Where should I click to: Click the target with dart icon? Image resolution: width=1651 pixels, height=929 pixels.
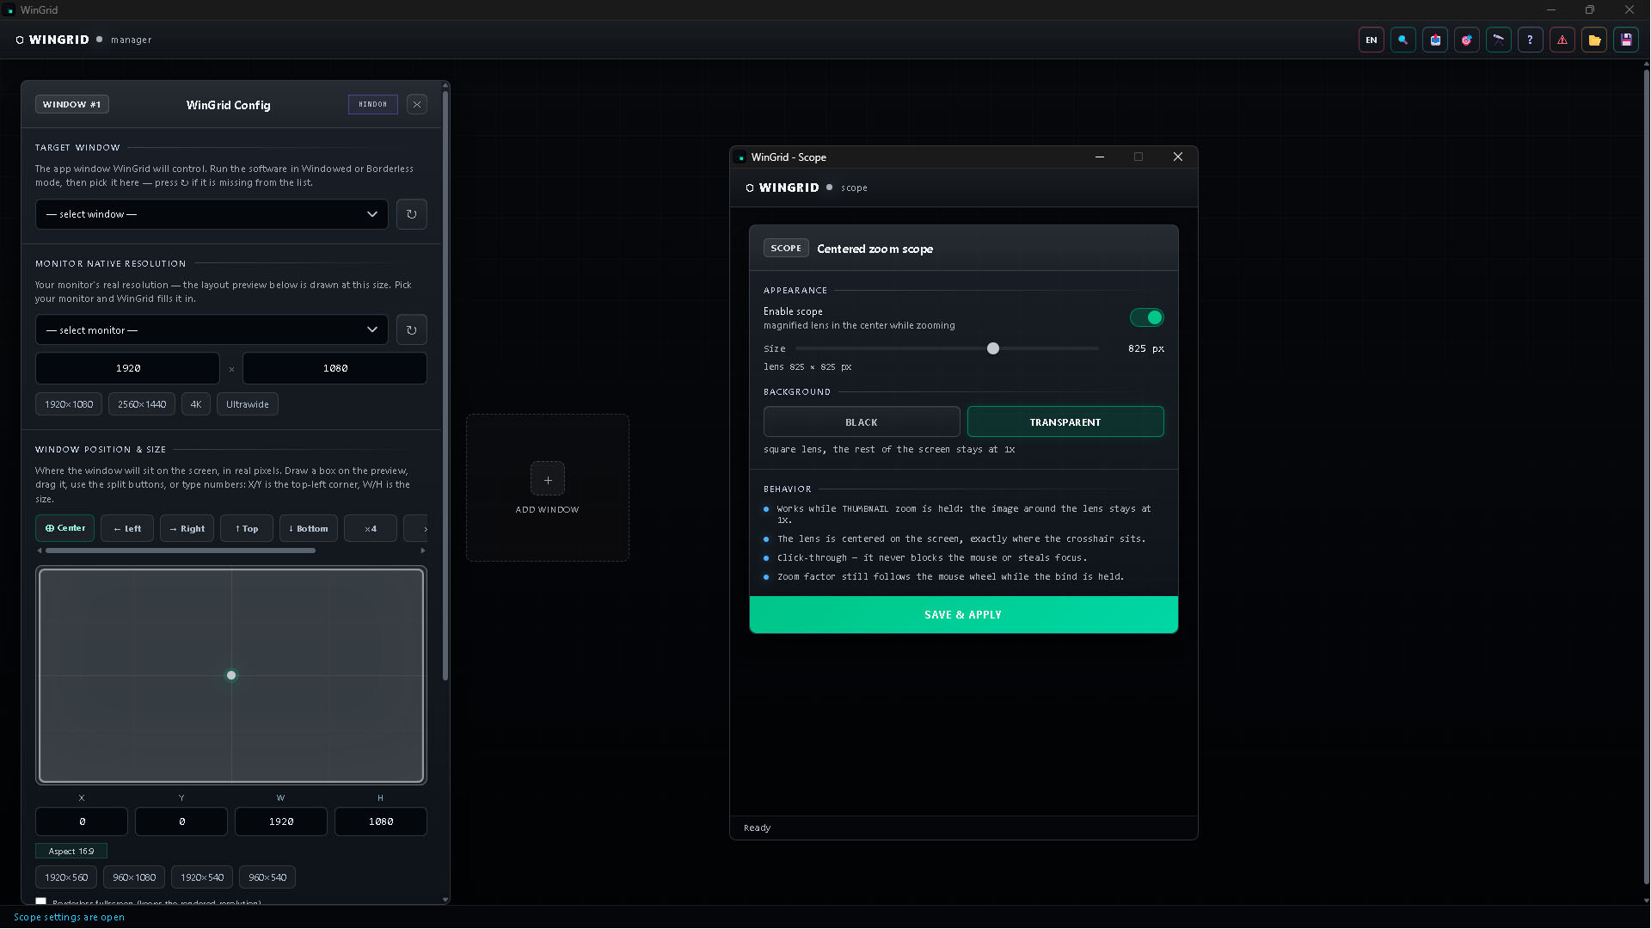(1467, 40)
